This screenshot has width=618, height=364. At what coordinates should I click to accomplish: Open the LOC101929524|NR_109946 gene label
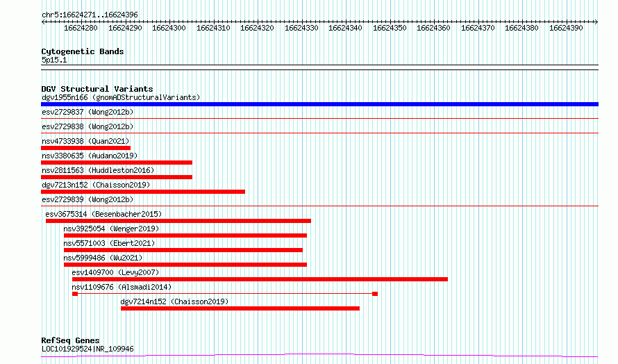tap(87, 349)
